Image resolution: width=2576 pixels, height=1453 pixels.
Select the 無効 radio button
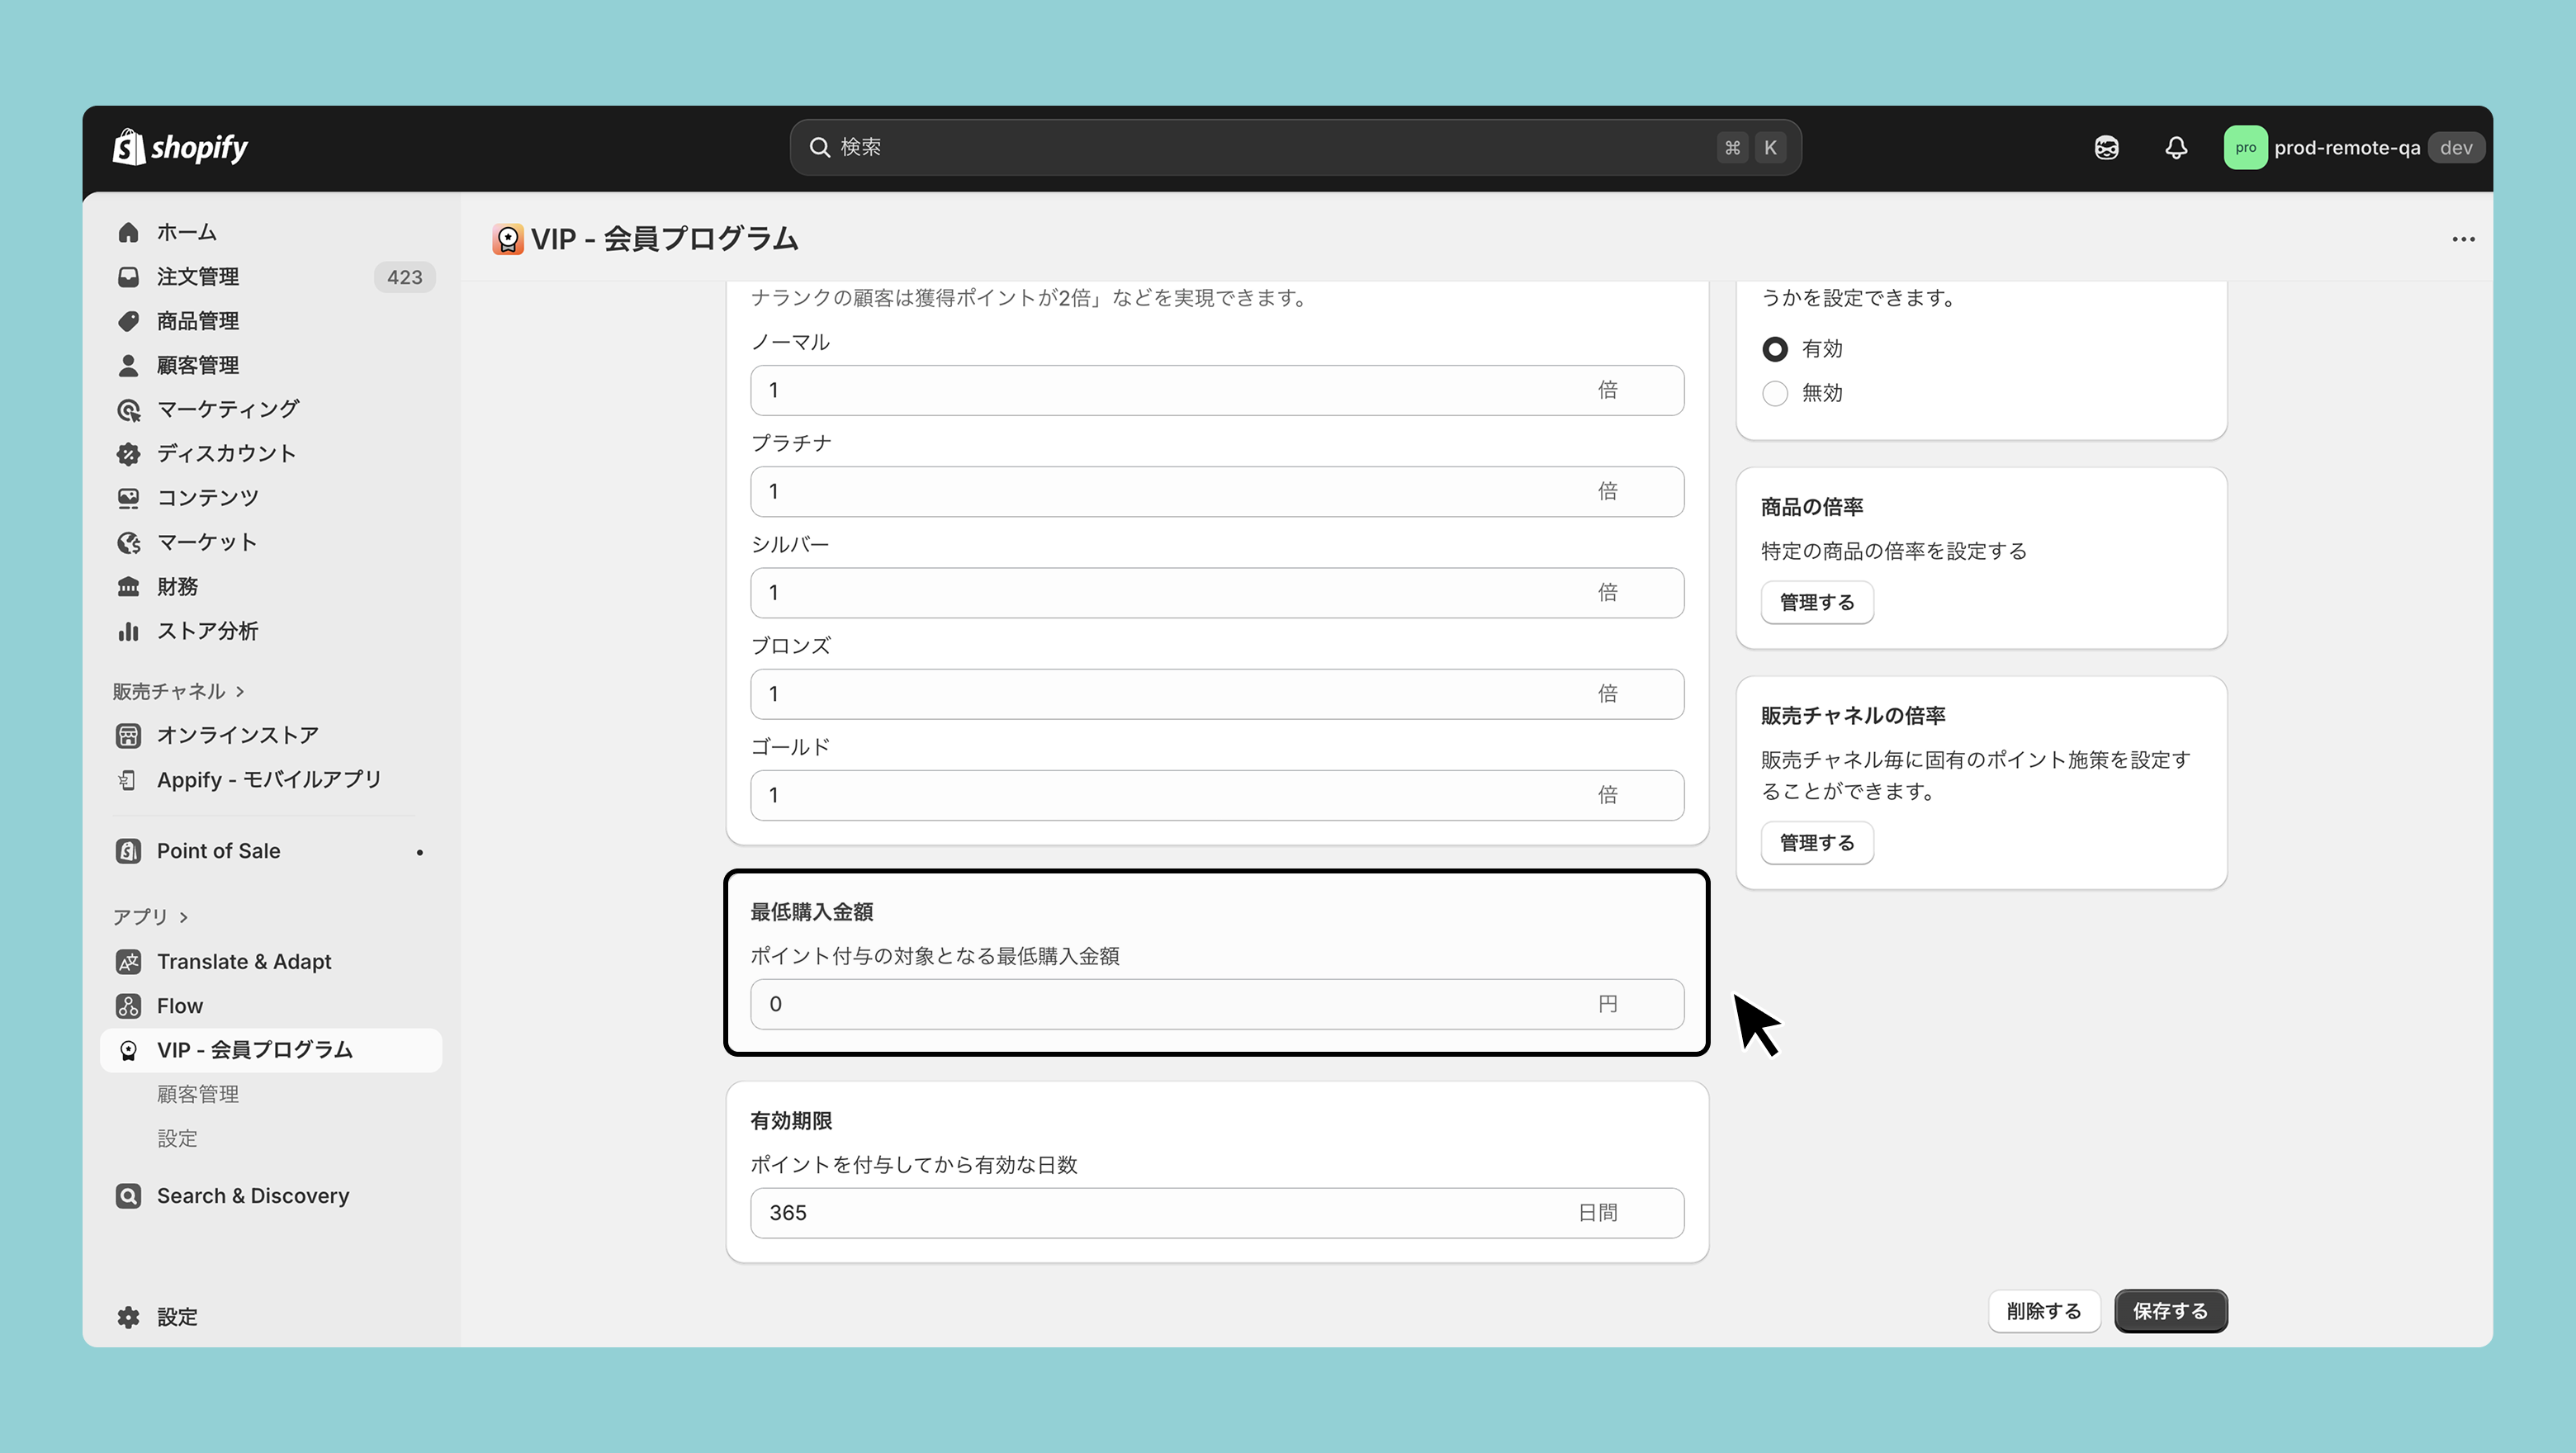(1775, 393)
